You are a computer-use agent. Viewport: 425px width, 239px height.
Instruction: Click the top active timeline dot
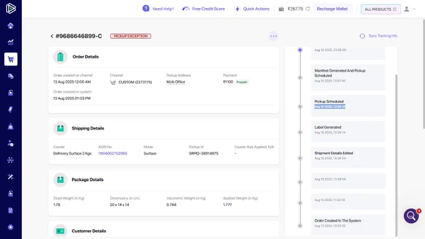(x=300, y=50)
